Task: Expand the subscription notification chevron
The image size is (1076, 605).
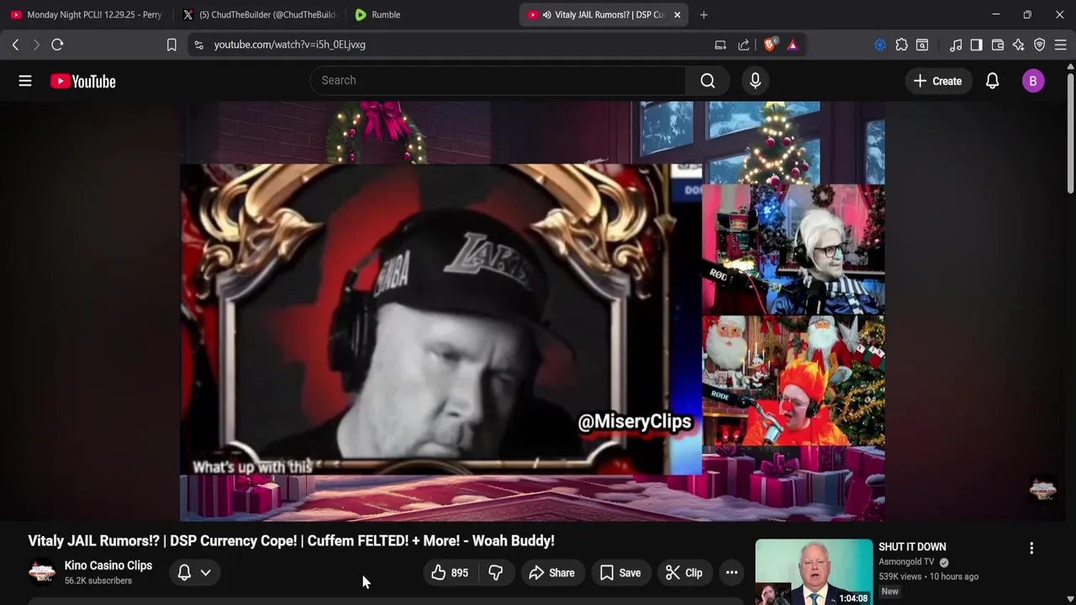Action: [x=205, y=573]
